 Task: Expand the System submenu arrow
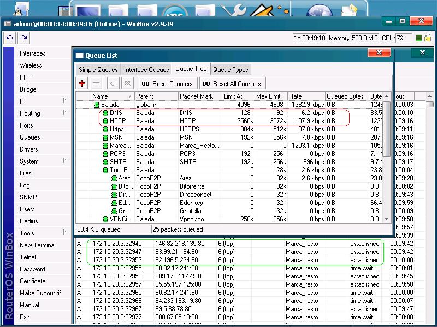click(x=64, y=160)
